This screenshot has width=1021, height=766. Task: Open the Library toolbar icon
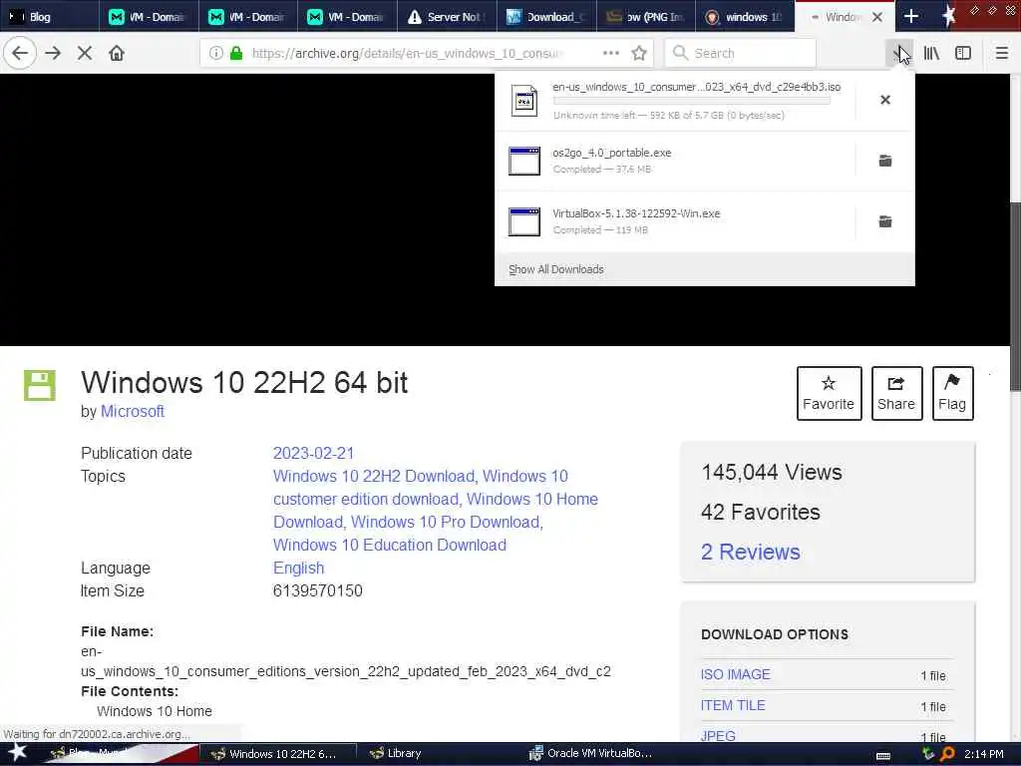(932, 54)
